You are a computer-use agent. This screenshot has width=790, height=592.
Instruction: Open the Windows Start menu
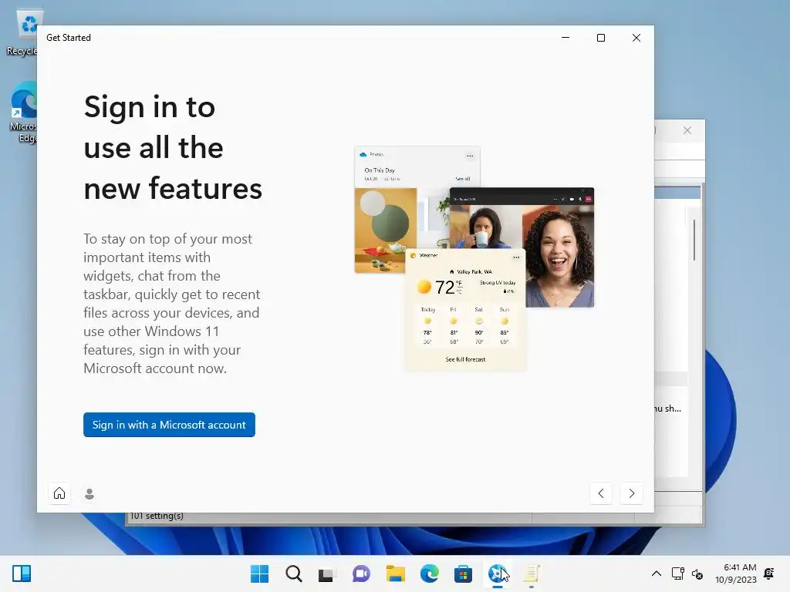pos(259,573)
